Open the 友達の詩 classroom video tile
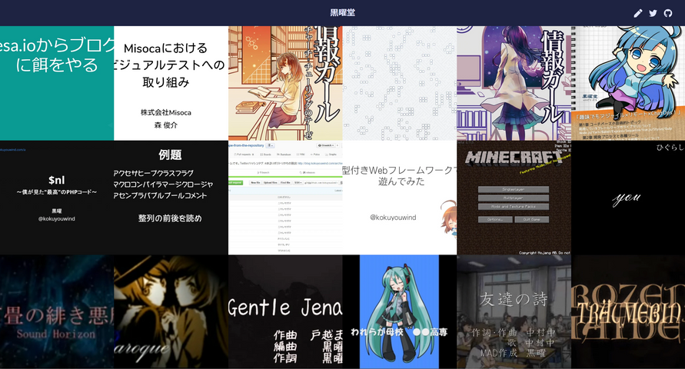Screen dimensions: 685x369 pyautogui.click(x=514, y=312)
